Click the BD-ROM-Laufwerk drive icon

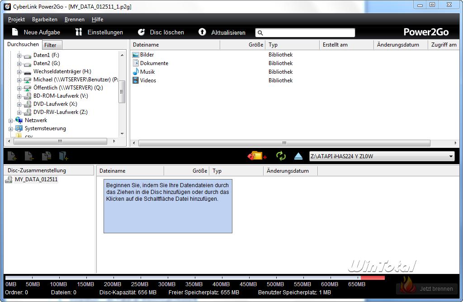click(x=28, y=96)
